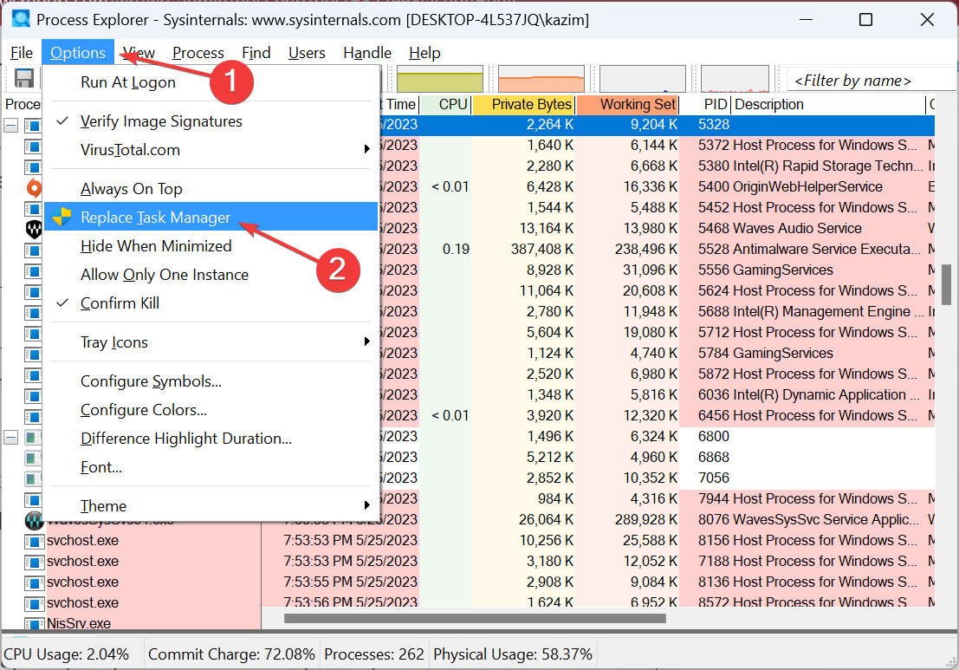Select the Intel(R) Dynamic Application row
Image resolution: width=959 pixels, height=670 pixels.
[658, 395]
